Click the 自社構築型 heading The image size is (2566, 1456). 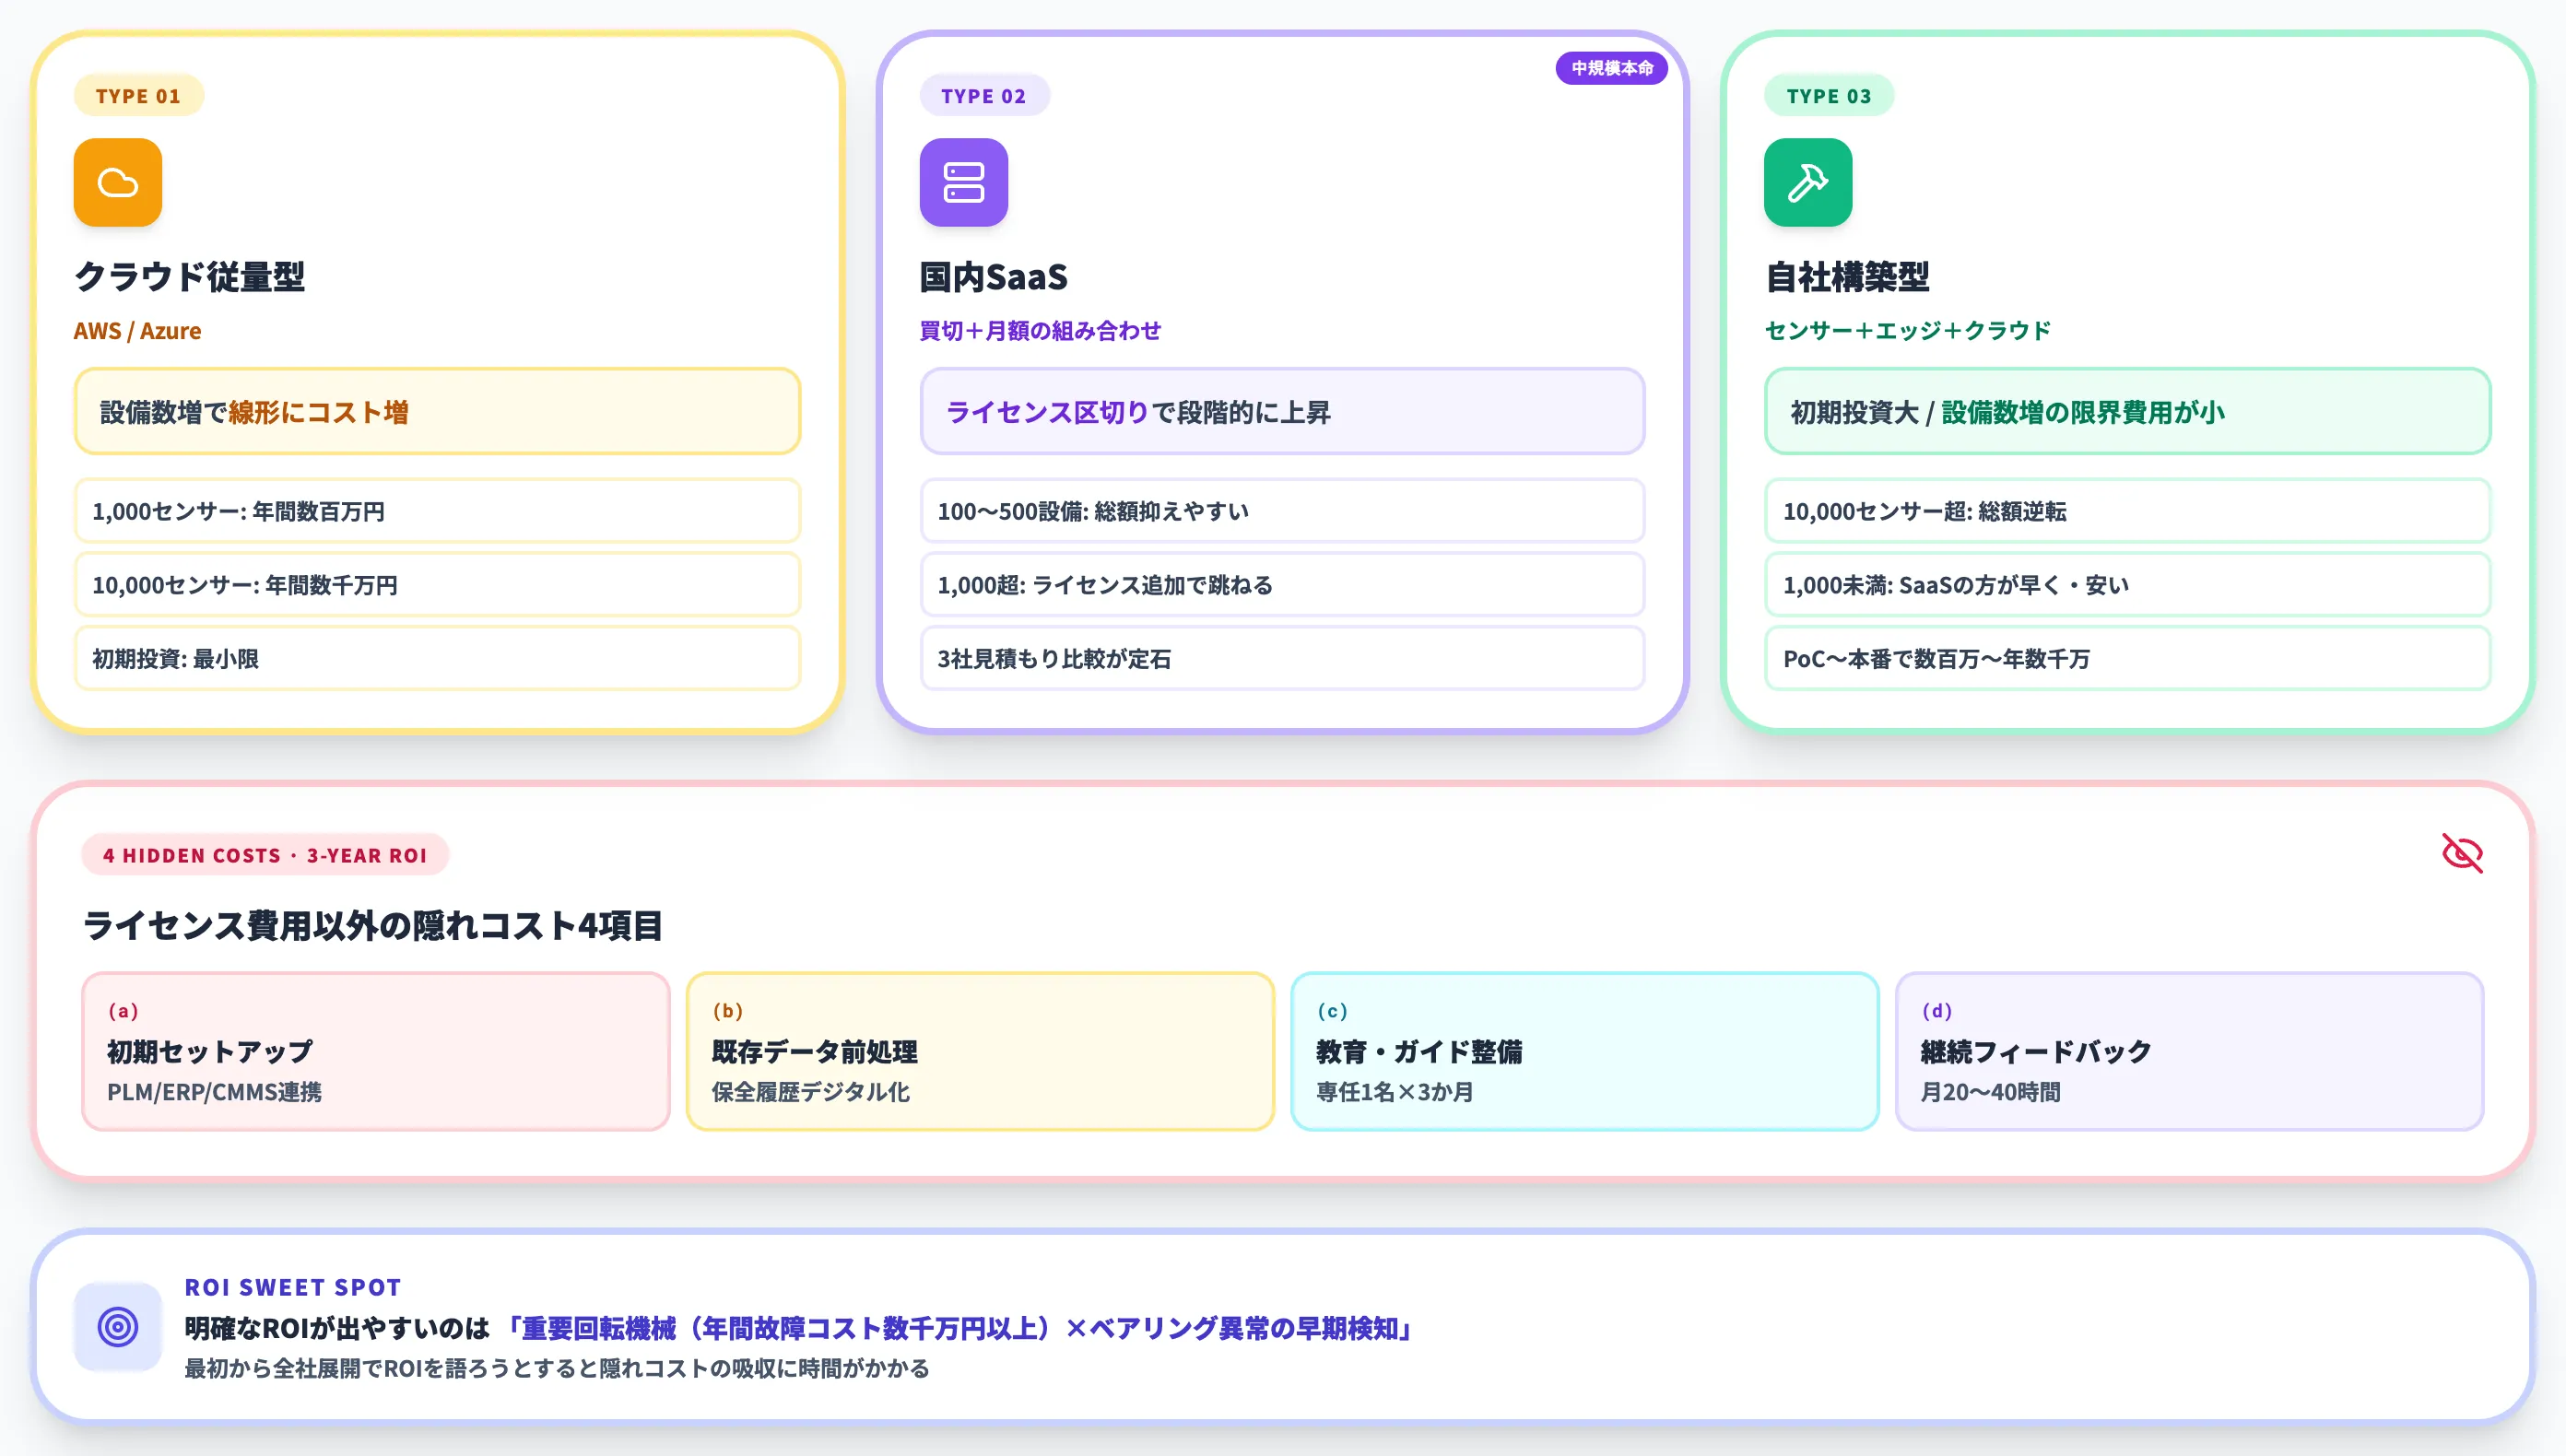[x=1847, y=277]
